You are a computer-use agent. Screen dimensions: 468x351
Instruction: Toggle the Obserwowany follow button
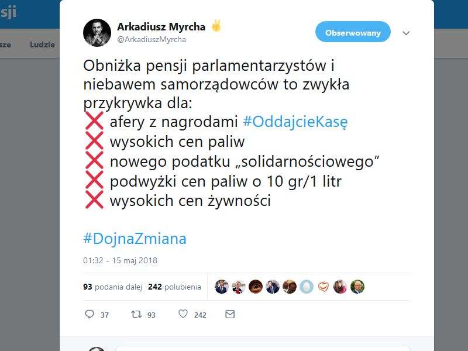[x=353, y=32]
